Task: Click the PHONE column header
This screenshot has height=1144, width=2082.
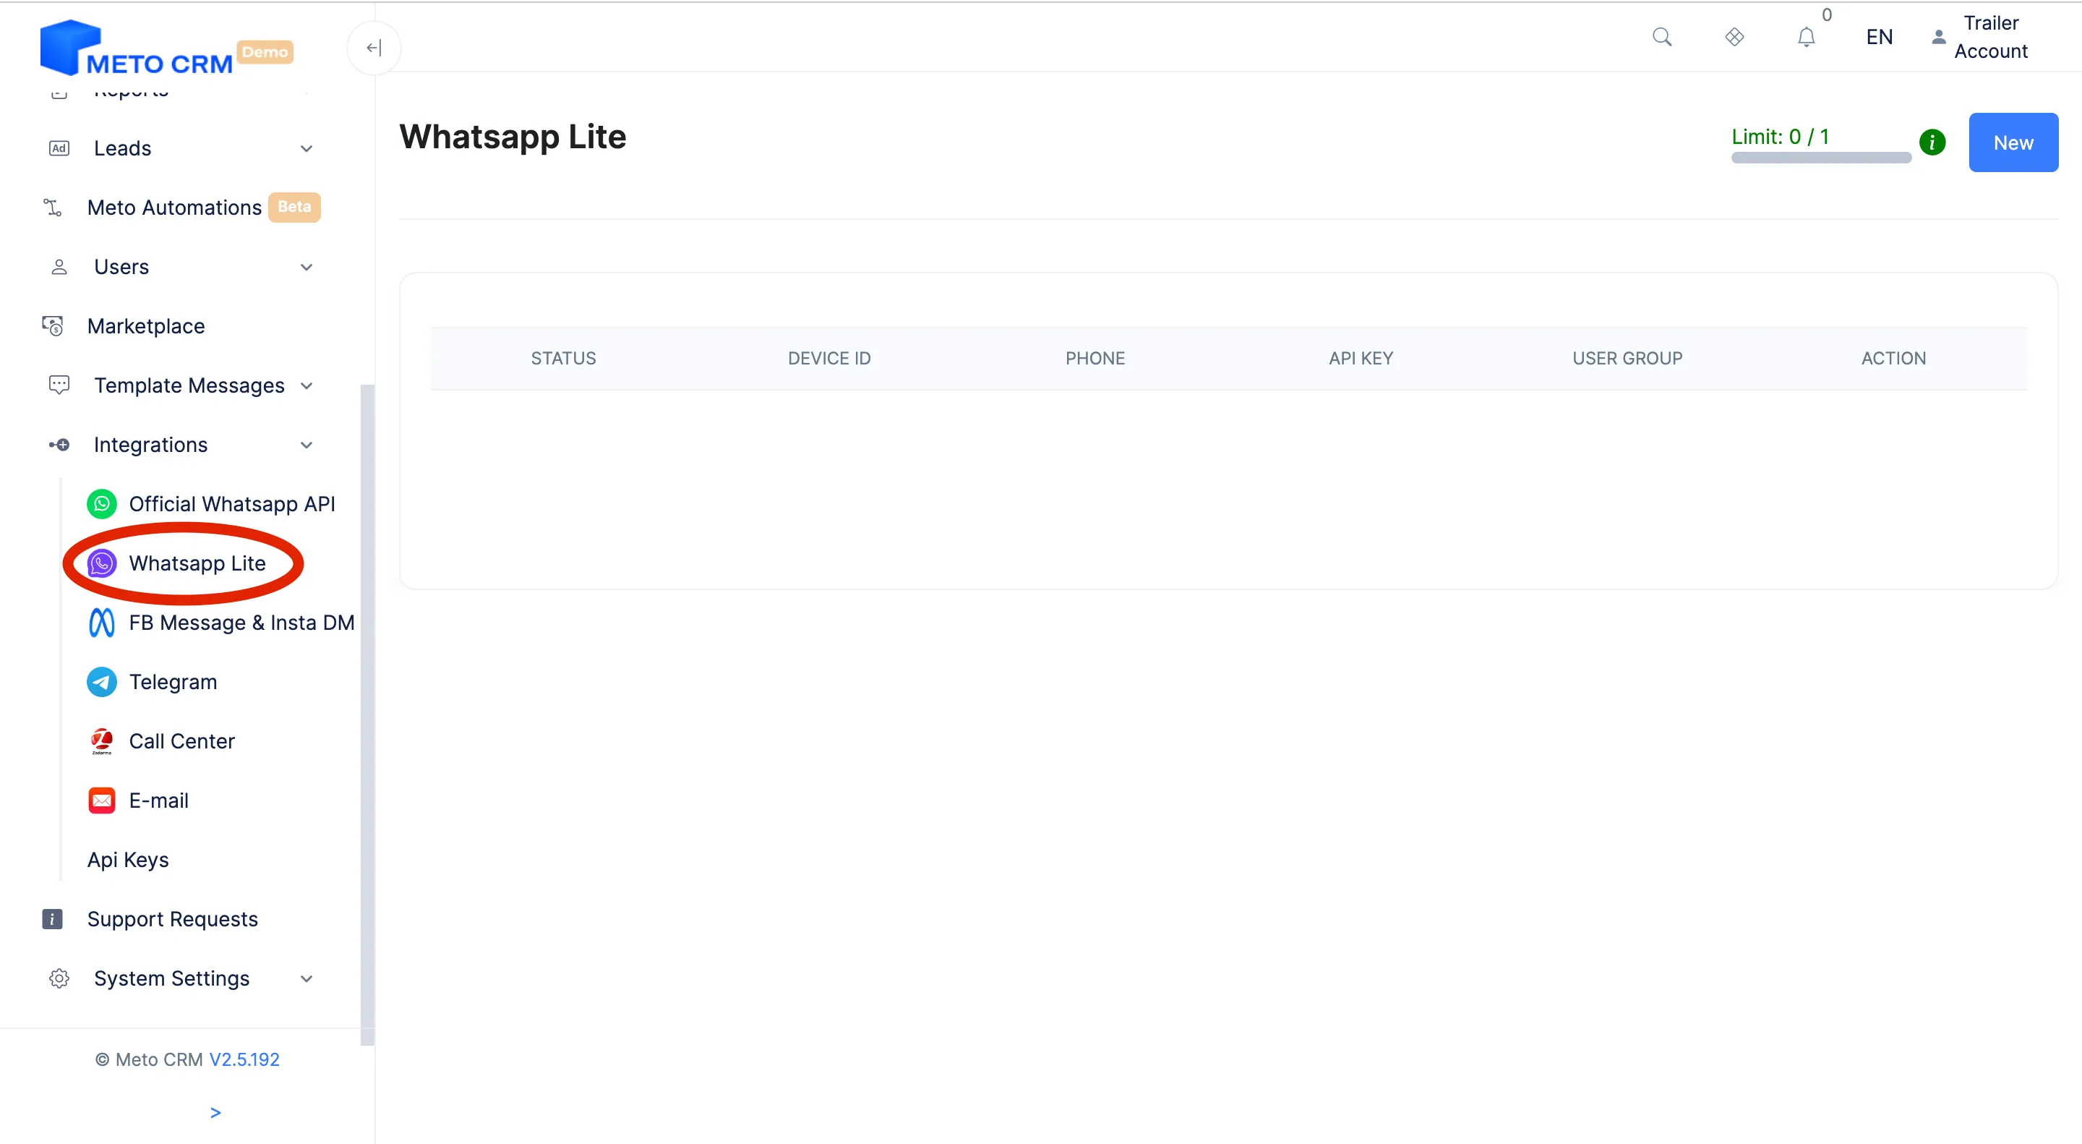Action: click(1094, 358)
